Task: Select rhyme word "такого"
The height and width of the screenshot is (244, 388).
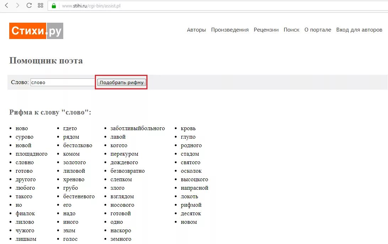Action: (x=24, y=196)
